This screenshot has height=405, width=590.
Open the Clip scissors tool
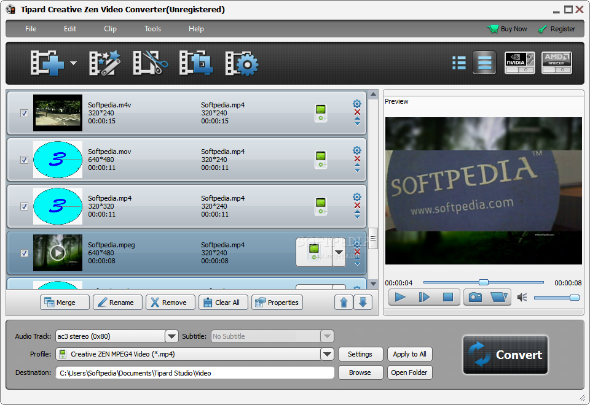150,63
